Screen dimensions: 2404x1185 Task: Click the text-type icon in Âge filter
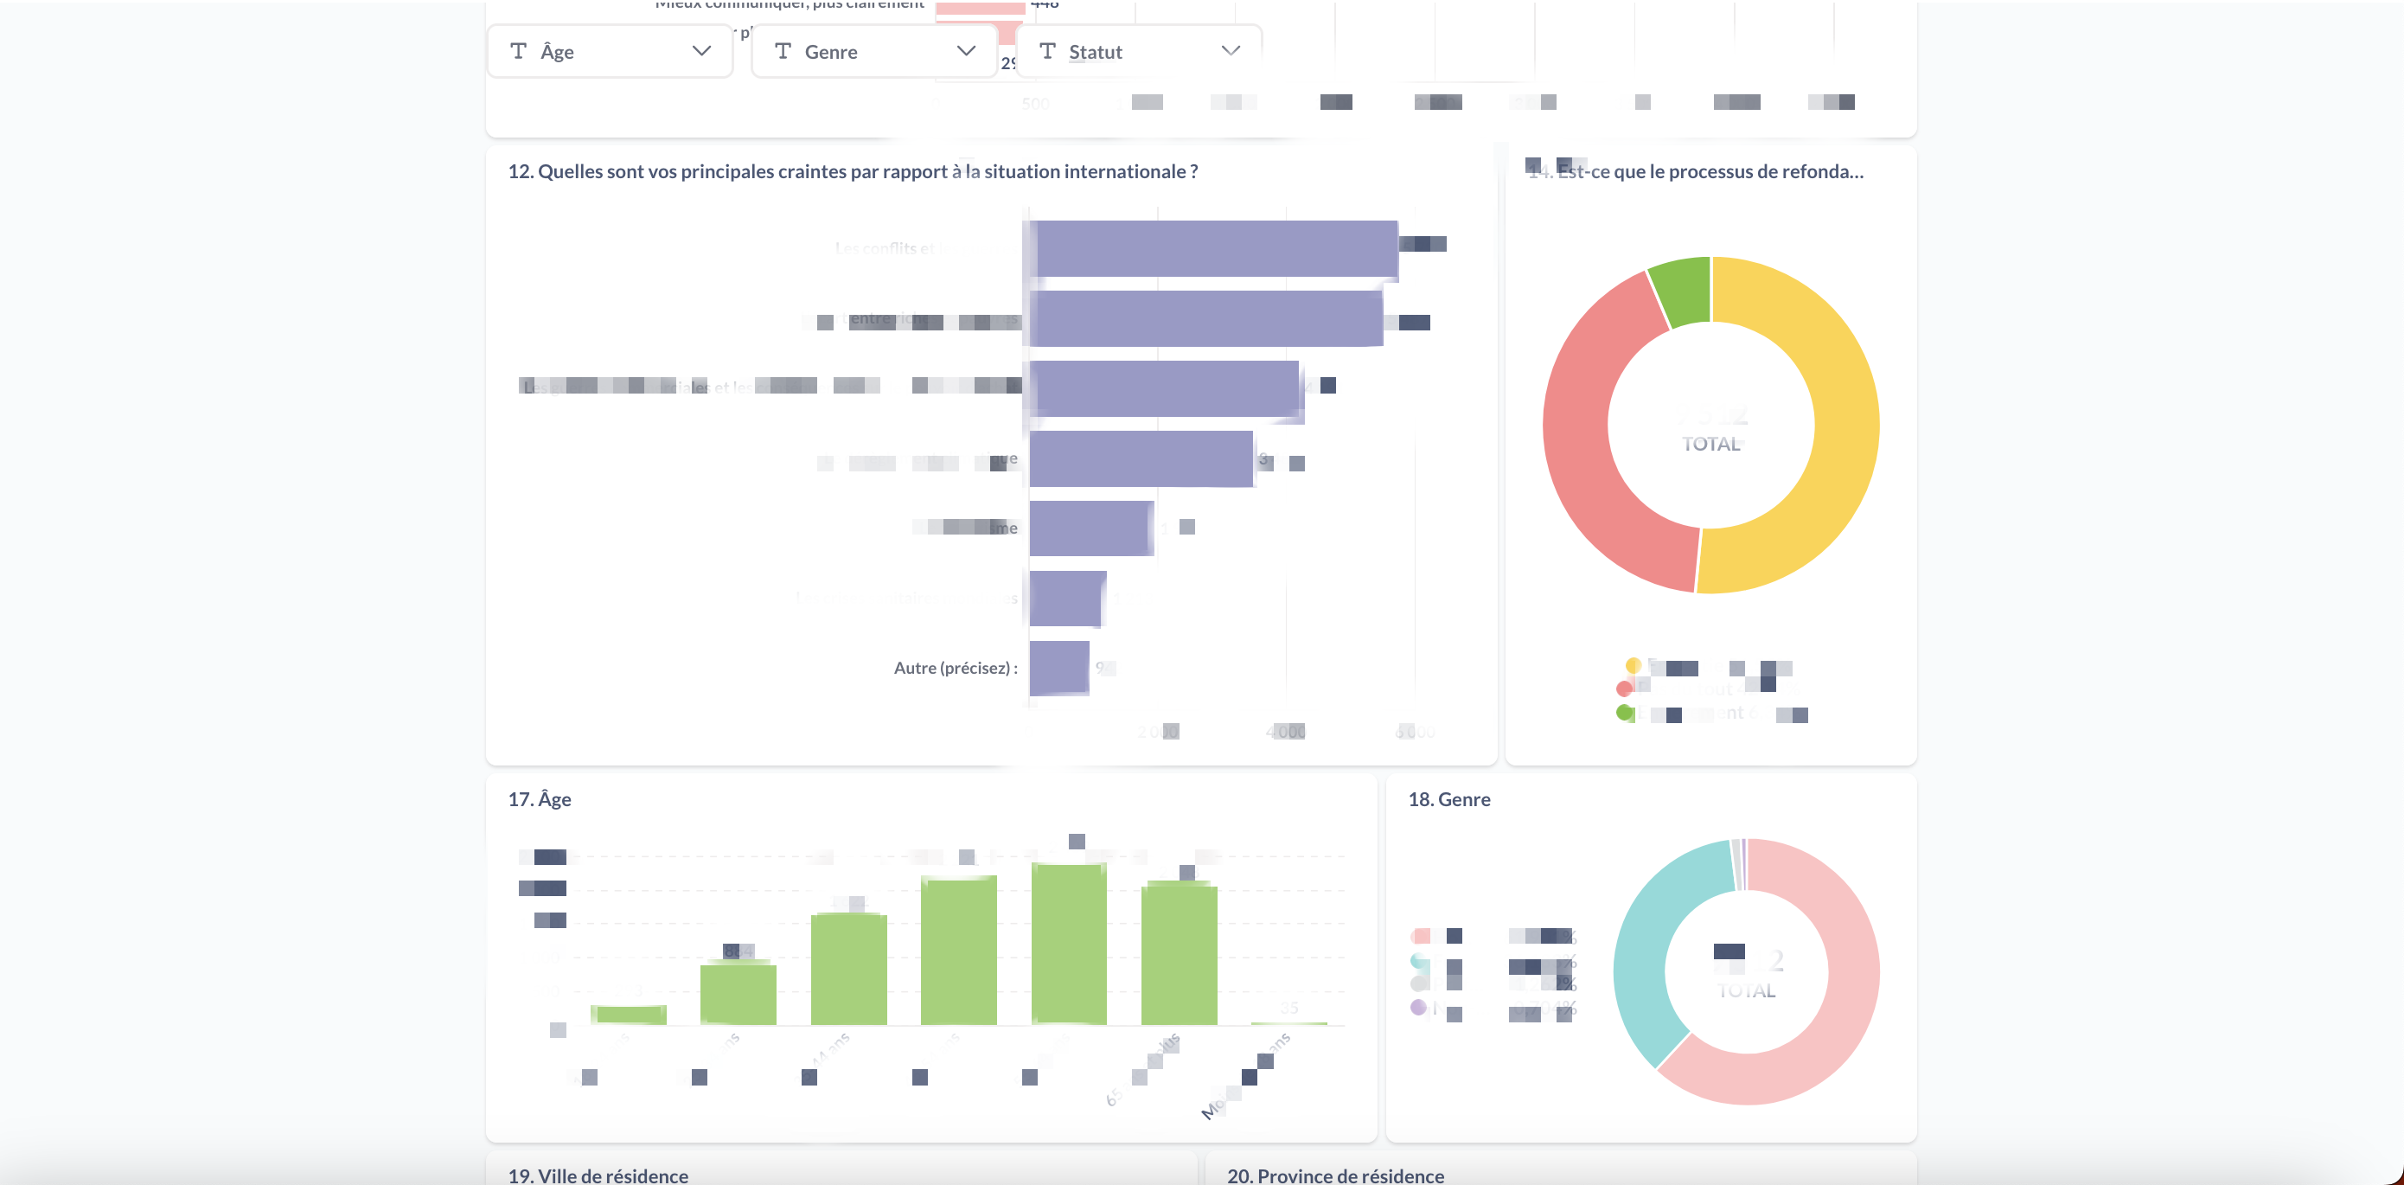coord(519,50)
